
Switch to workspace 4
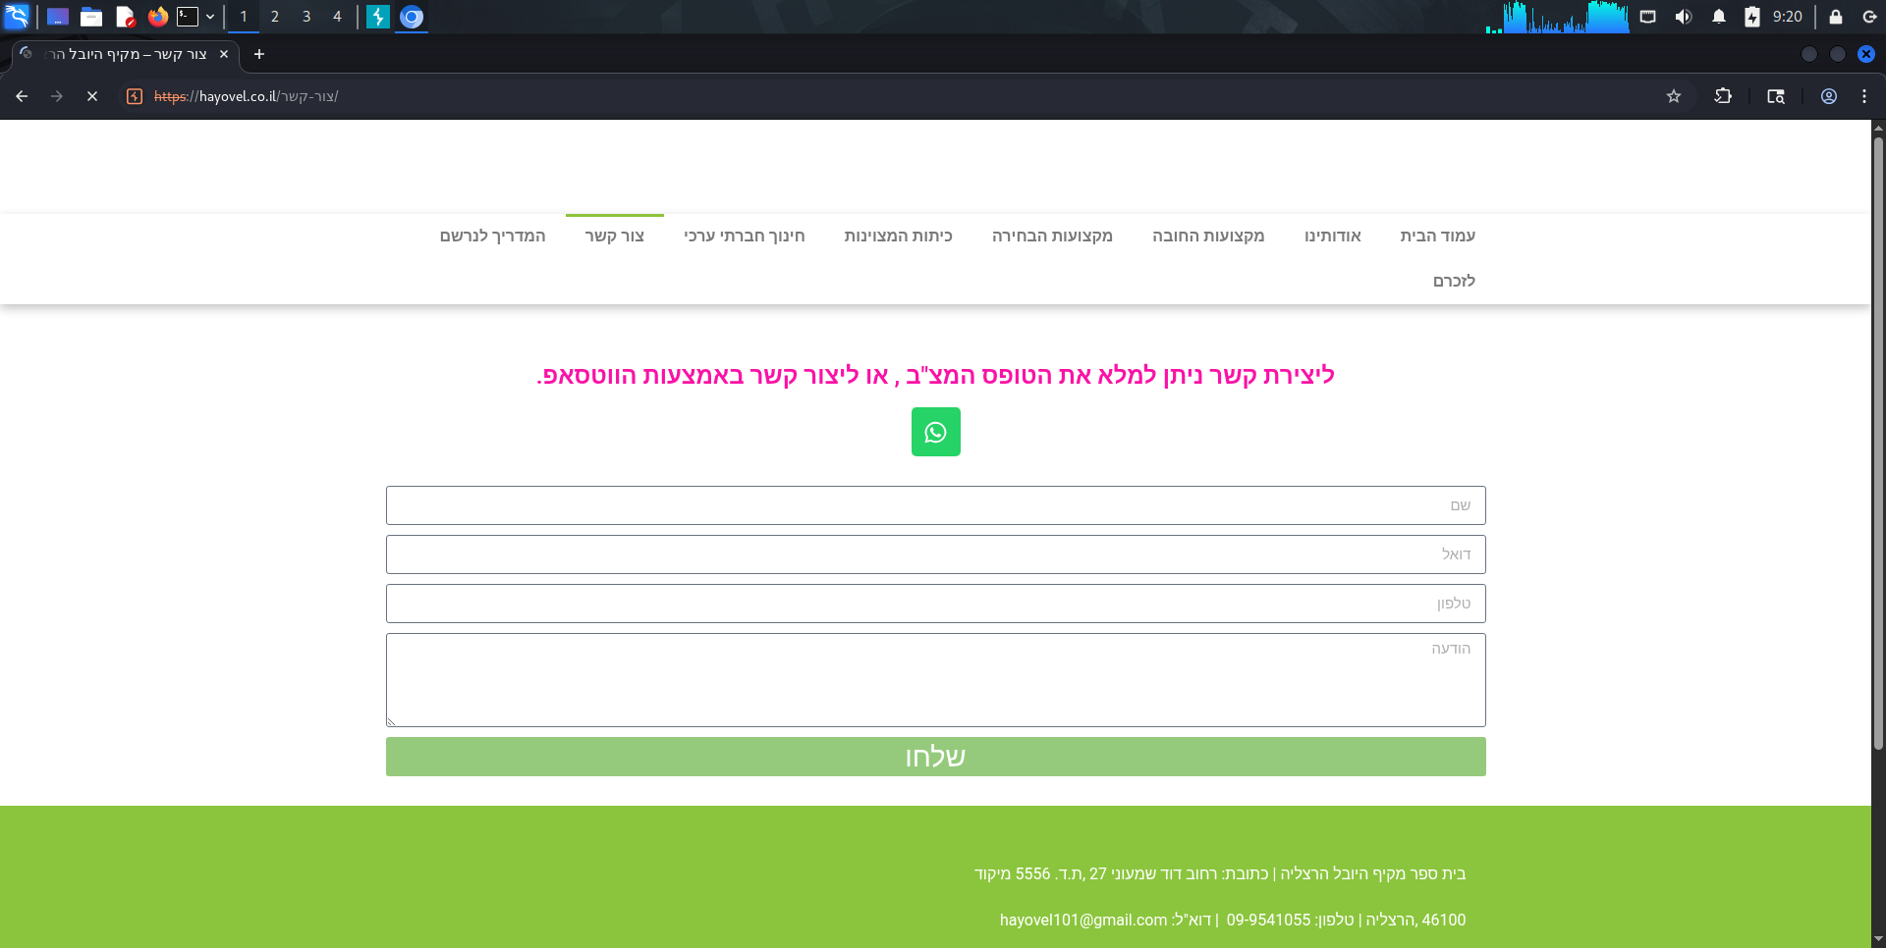(x=337, y=17)
